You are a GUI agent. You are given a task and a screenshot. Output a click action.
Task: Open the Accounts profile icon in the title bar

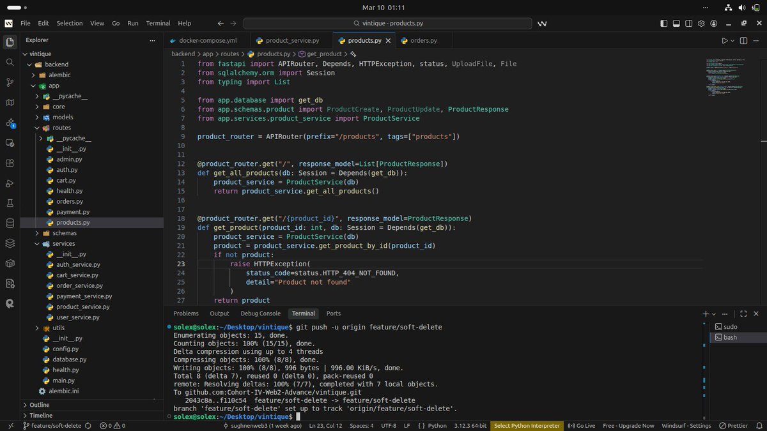713,23
